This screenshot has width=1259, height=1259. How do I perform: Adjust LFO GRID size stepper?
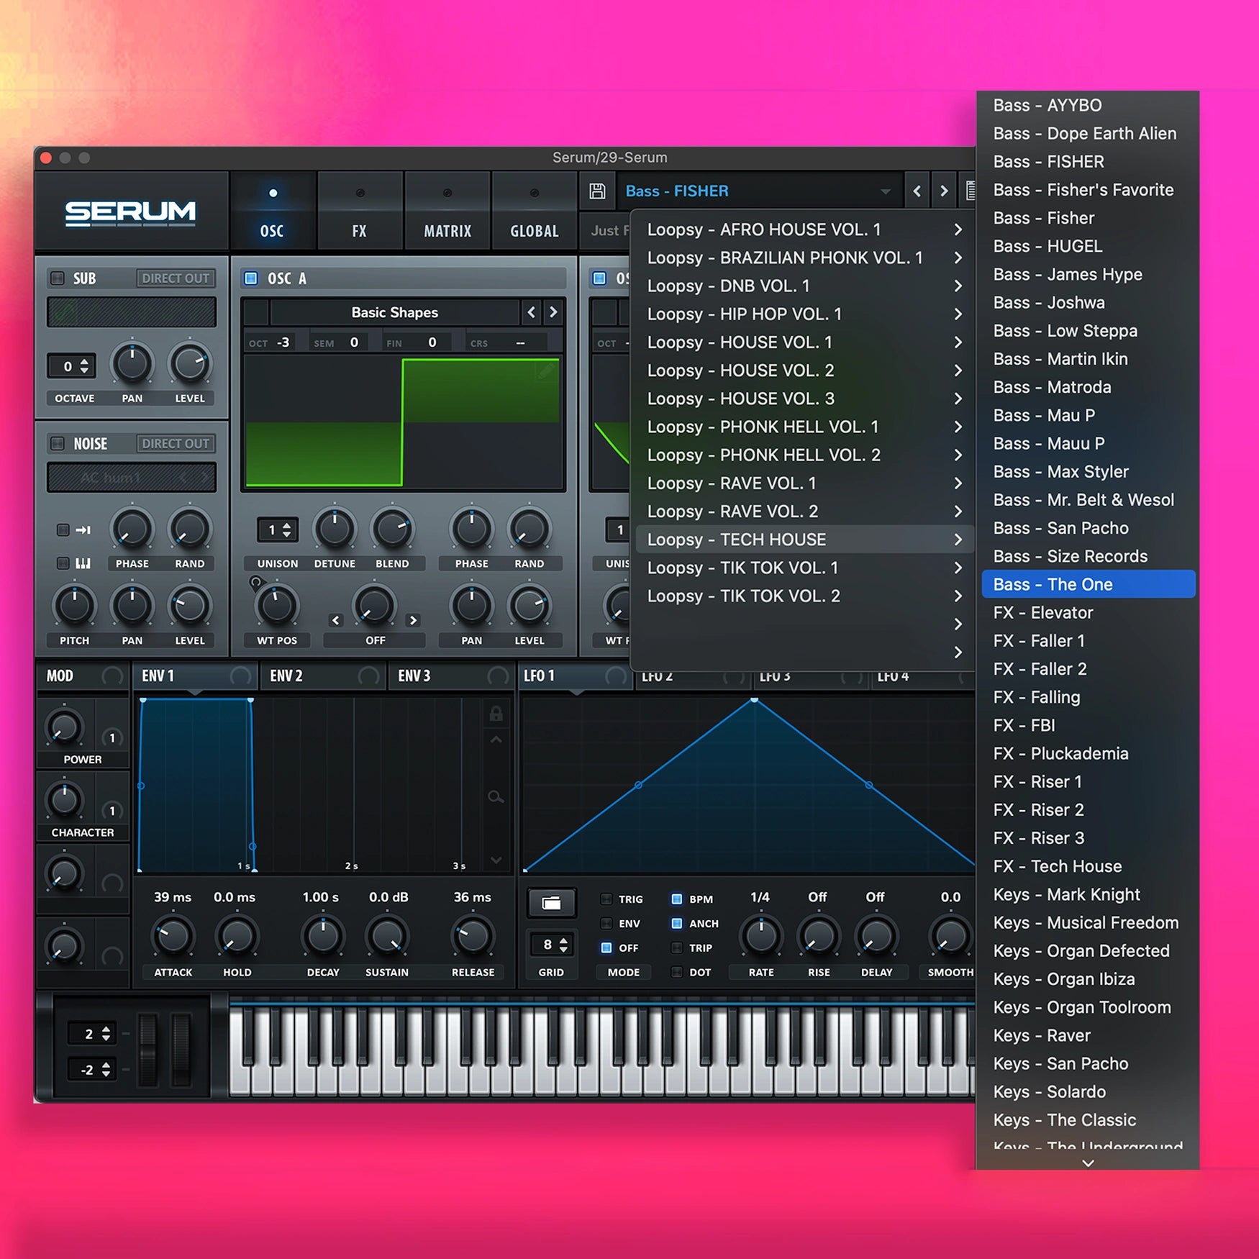click(x=563, y=945)
